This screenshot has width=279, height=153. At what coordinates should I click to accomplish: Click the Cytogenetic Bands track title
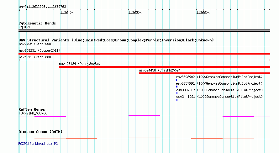[x=37, y=23]
